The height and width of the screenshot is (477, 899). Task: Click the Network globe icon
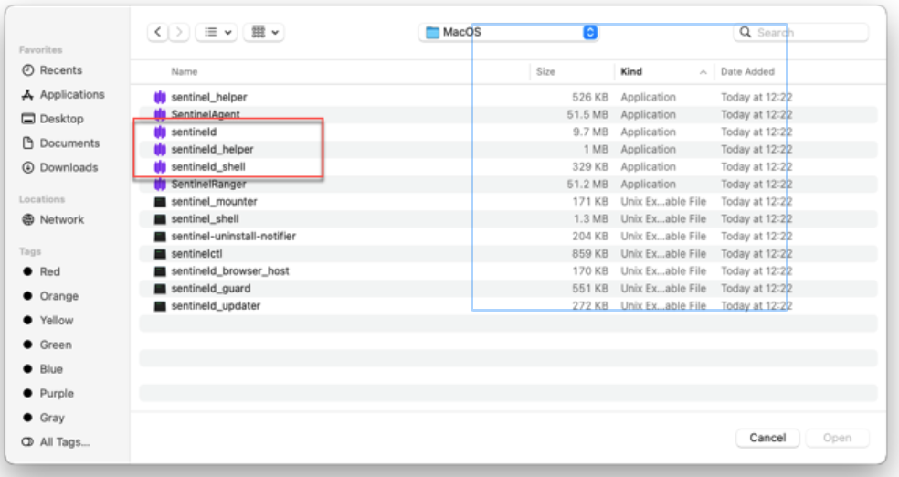tap(27, 219)
